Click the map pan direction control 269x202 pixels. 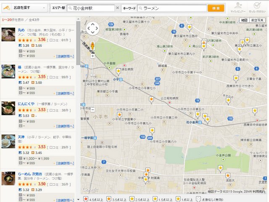pos(92,28)
